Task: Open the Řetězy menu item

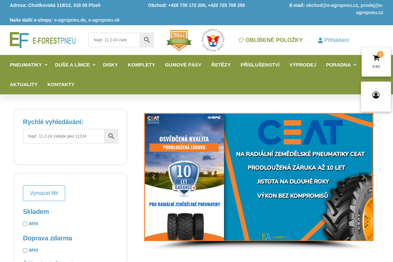Action: pos(221,65)
